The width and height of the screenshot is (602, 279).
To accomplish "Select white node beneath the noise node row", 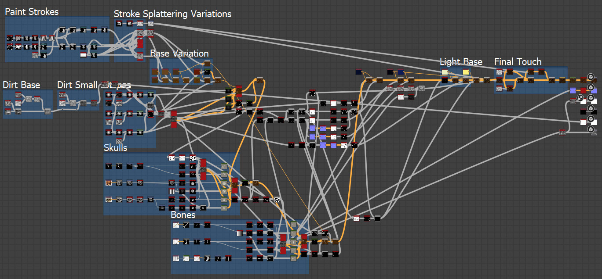I will [x=400, y=97].
